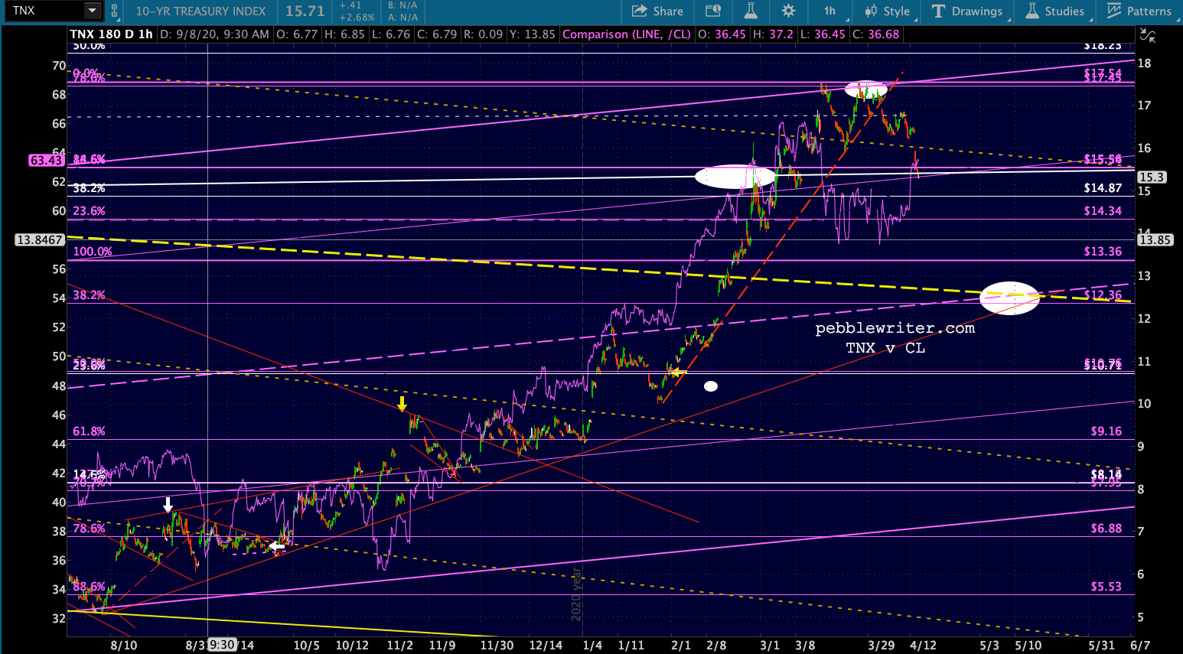Viewport: 1183px width, 654px height.
Task: Open the symbol link clipboard icon
Action: (x=115, y=11)
